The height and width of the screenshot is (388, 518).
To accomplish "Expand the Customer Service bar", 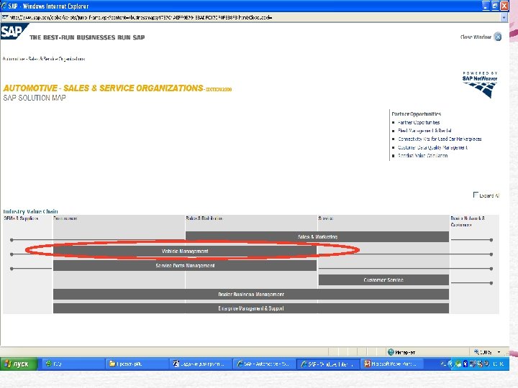I will [x=383, y=280].
